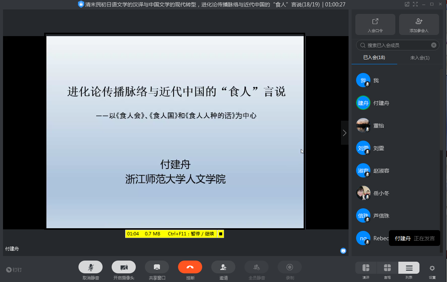Open meeting 设置 settings gear
Image resolution: width=447 pixels, height=282 pixels.
(432, 268)
